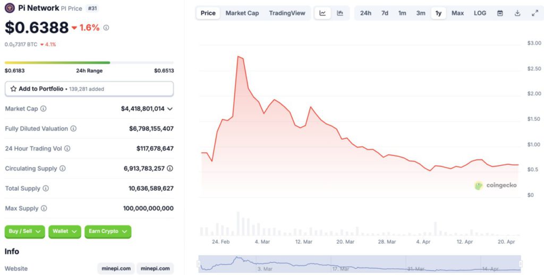
Task: Open the Buy / Sell dropdown
Action: coord(25,232)
